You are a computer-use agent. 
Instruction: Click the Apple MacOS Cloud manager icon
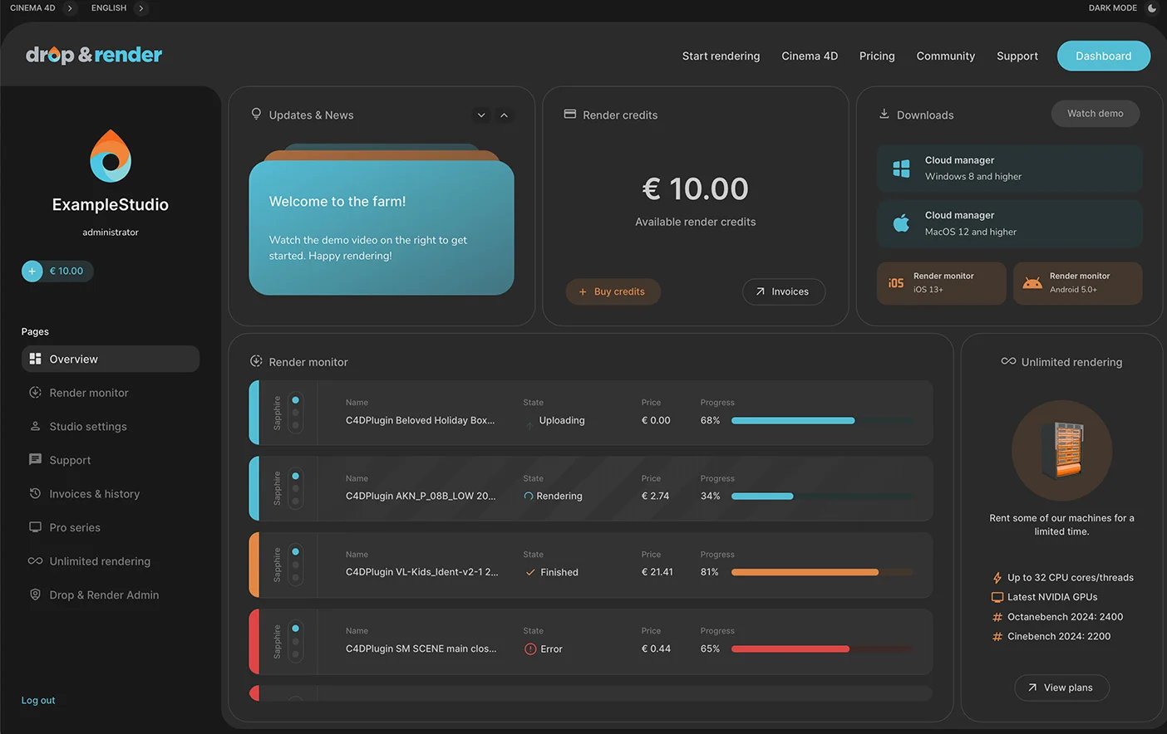[901, 223]
